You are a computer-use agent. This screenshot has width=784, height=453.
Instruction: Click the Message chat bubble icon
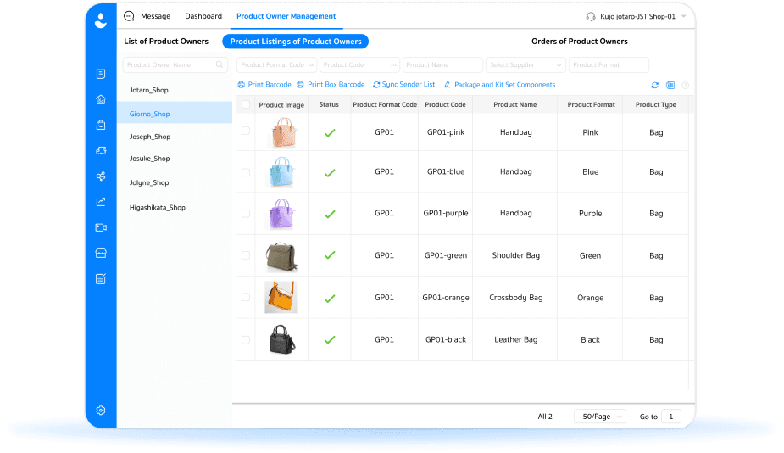tap(129, 16)
